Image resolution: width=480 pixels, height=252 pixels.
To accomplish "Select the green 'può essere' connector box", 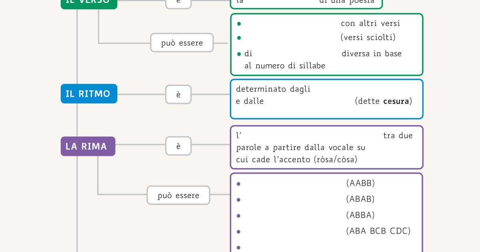I will (182, 43).
